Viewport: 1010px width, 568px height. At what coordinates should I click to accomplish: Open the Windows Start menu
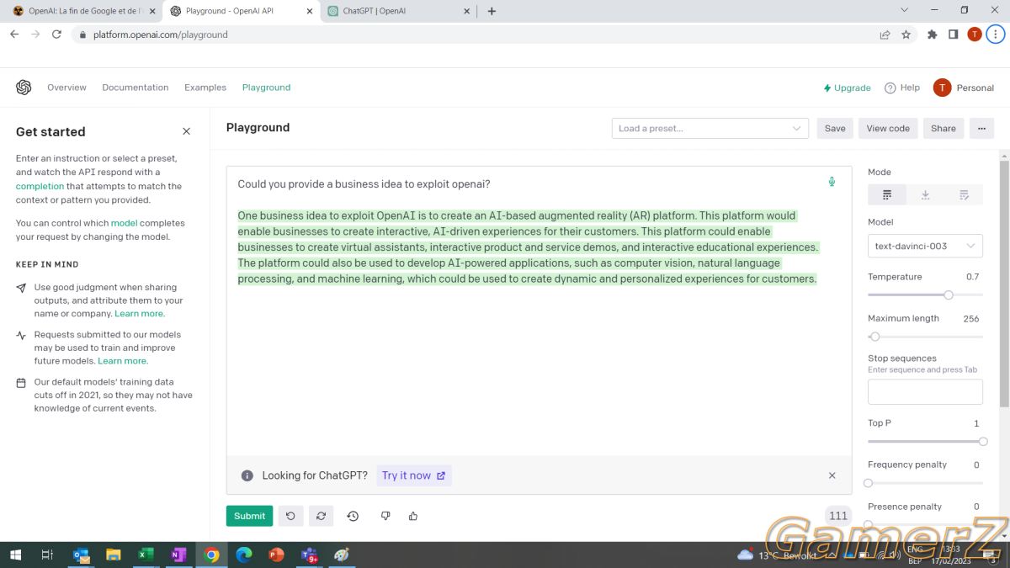pyautogui.click(x=14, y=555)
